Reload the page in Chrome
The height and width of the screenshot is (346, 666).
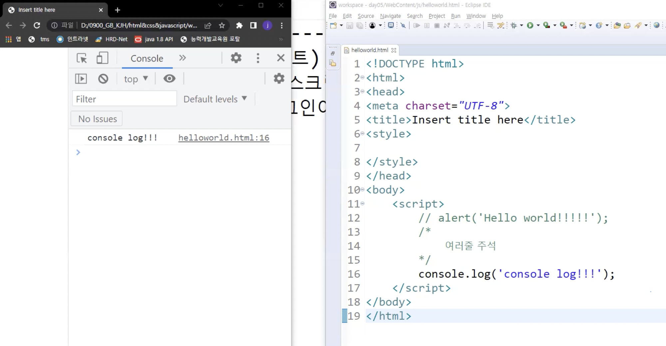[37, 25]
